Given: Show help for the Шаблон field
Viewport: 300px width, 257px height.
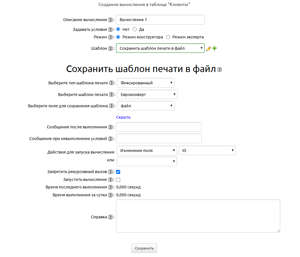Looking at the screenshot, I should (110, 48).
